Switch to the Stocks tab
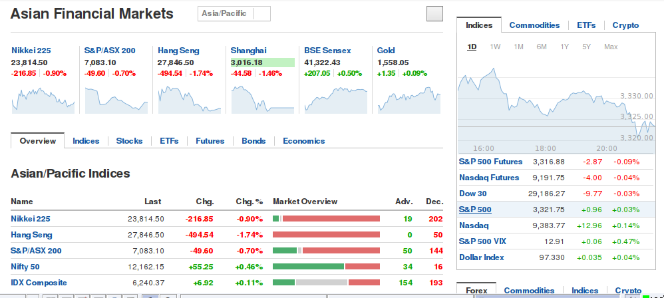This screenshot has width=664, height=298. click(x=129, y=141)
